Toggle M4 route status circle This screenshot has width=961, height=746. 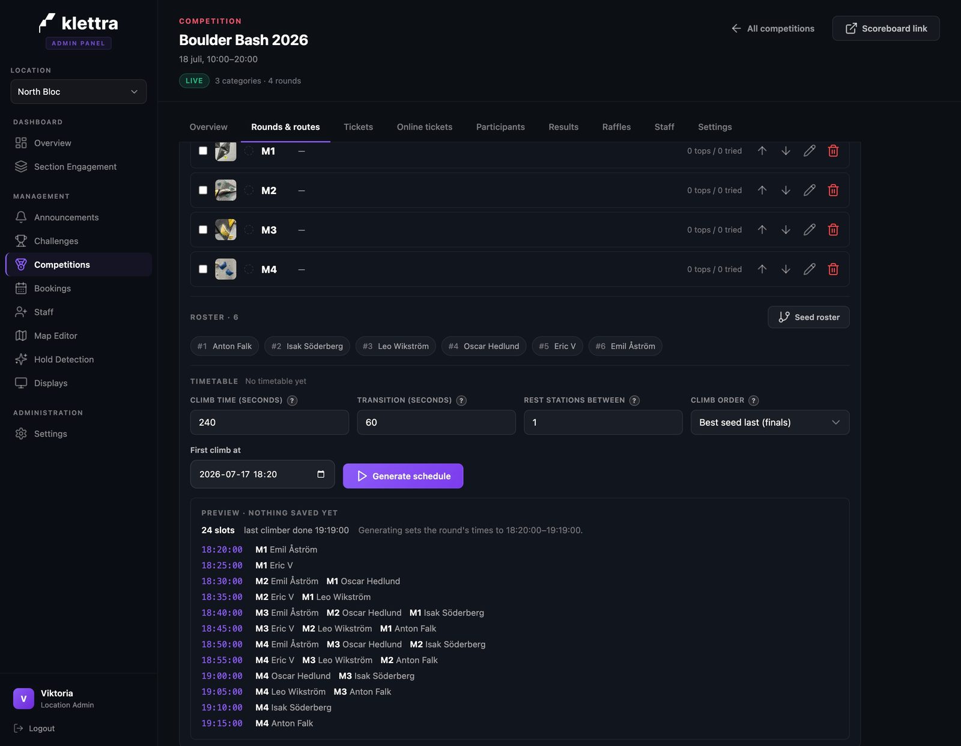249,269
